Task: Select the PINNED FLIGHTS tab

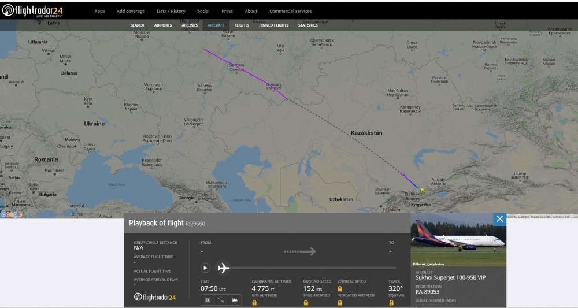Action: [x=273, y=25]
